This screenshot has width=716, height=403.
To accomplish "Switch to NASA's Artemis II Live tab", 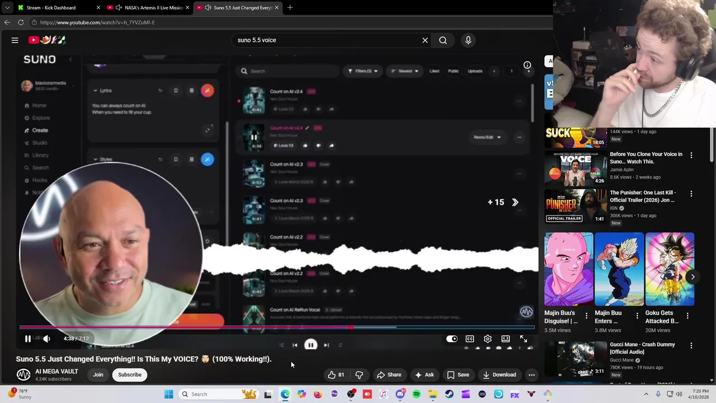I will pyautogui.click(x=148, y=8).
